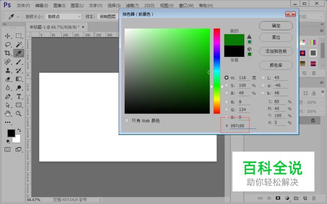
Task: Reset default foreground and background colors
Action: (x=8, y=142)
